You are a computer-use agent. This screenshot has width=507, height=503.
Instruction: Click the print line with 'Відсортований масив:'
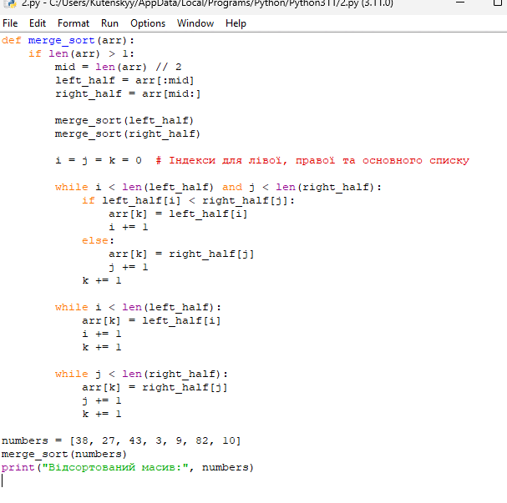tap(128, 468)
